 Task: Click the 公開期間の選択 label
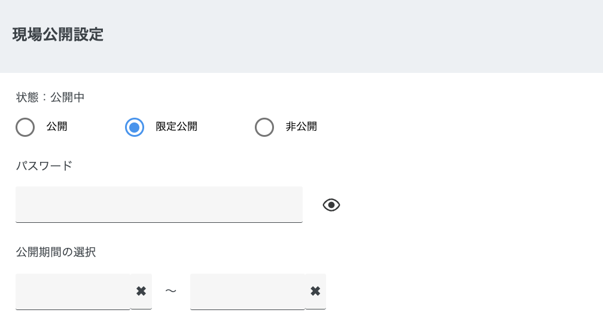[56, 252]
